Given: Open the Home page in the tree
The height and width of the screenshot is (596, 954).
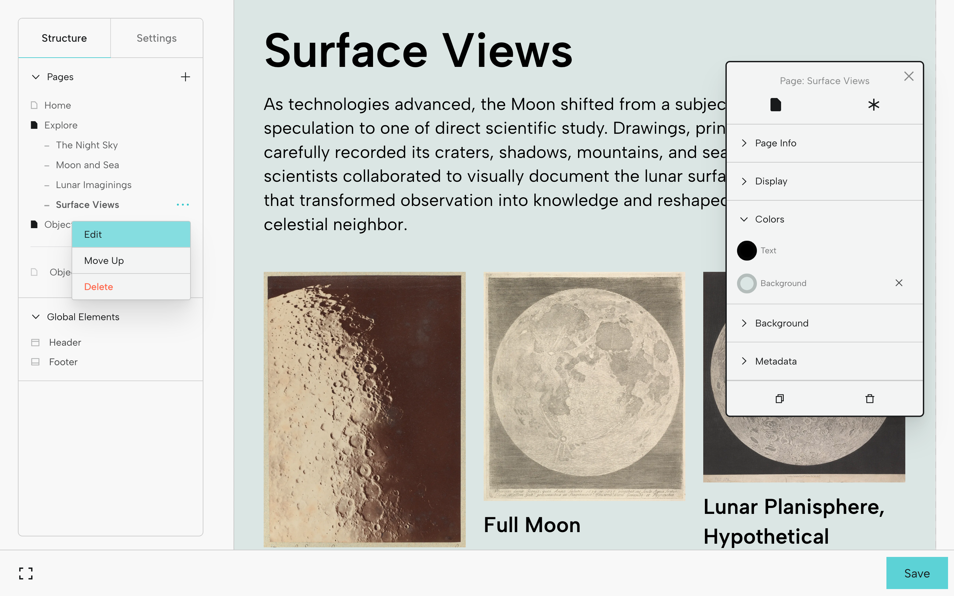Looking at the screenshot, I should (58, 105).
